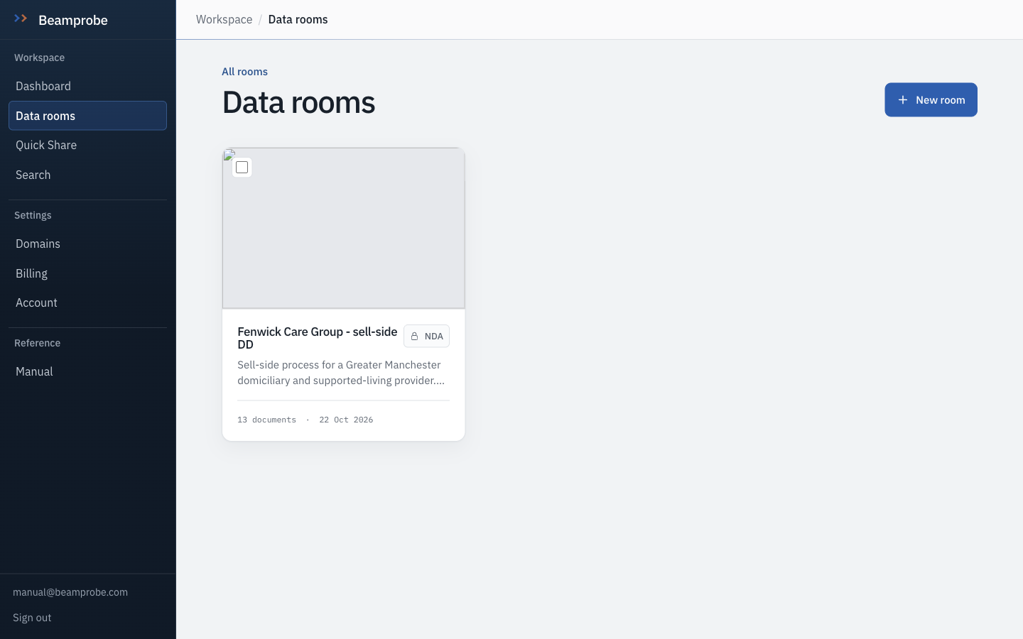Screen dimensions: 1023x639
Task: Click the Fenwick Care Group - sell-side DD title
Action: coord(318,338)
